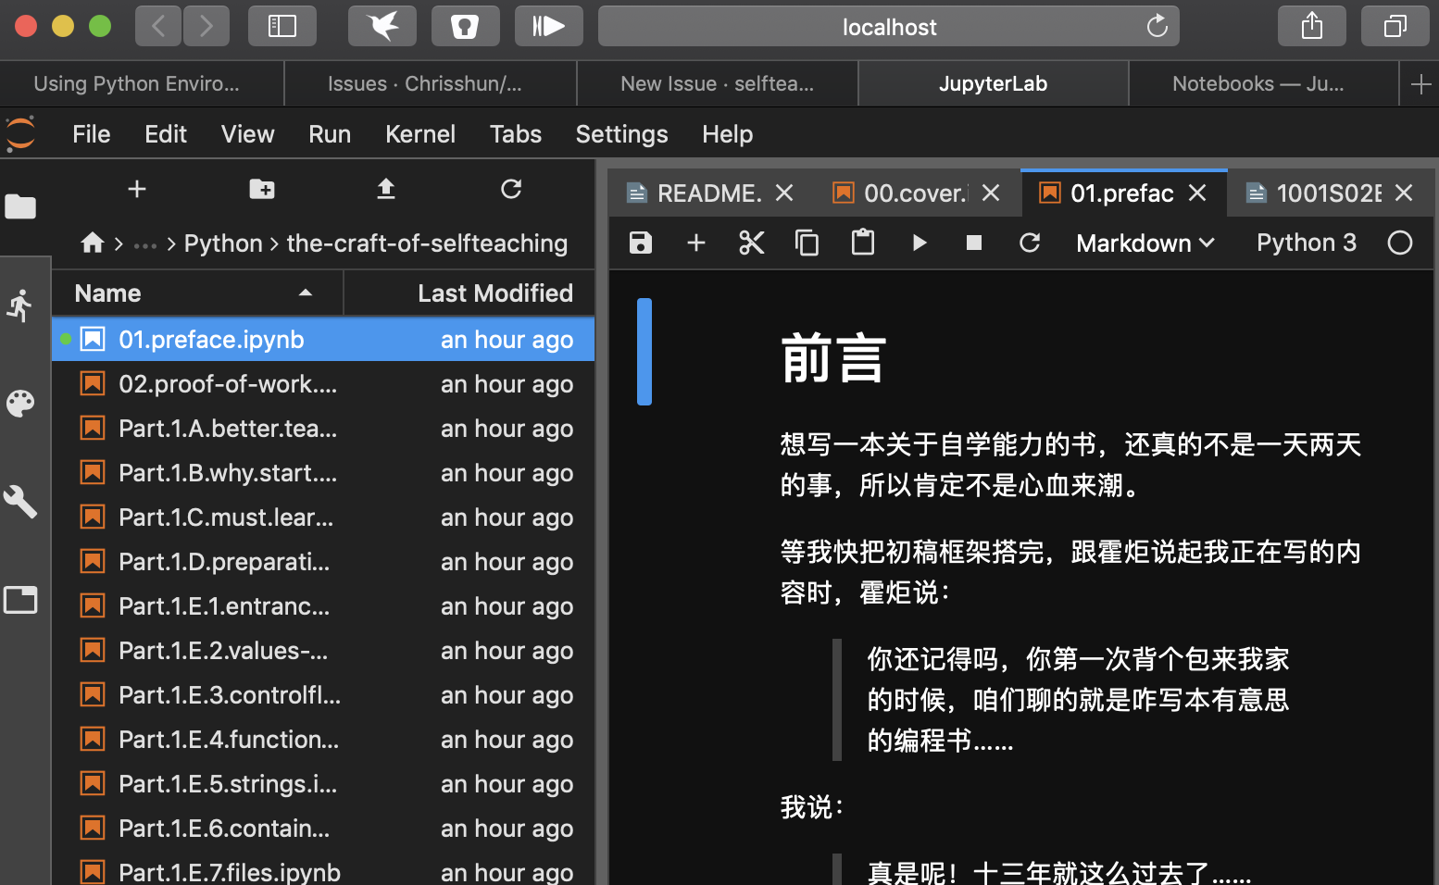Navigate to the Python breadcrumb folder

tap(223, 243)
